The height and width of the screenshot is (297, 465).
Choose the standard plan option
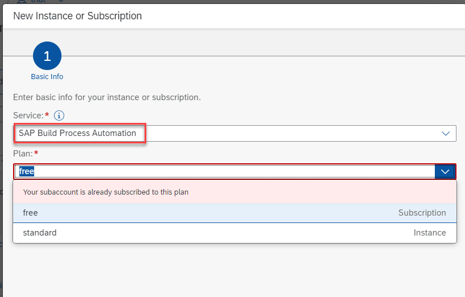coord(40,233)
